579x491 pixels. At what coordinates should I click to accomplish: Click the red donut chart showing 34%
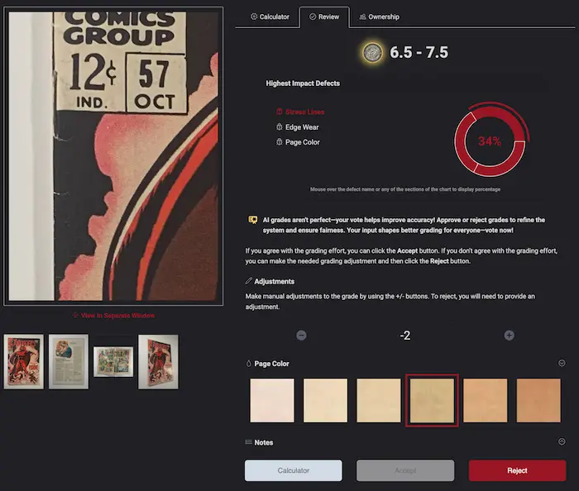pos(488,141)
